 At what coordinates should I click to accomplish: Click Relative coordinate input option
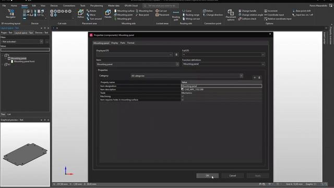278,19
